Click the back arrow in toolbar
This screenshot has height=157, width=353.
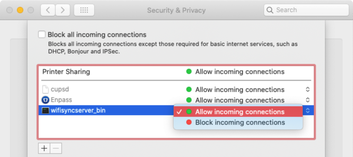[x=48, y=10]
